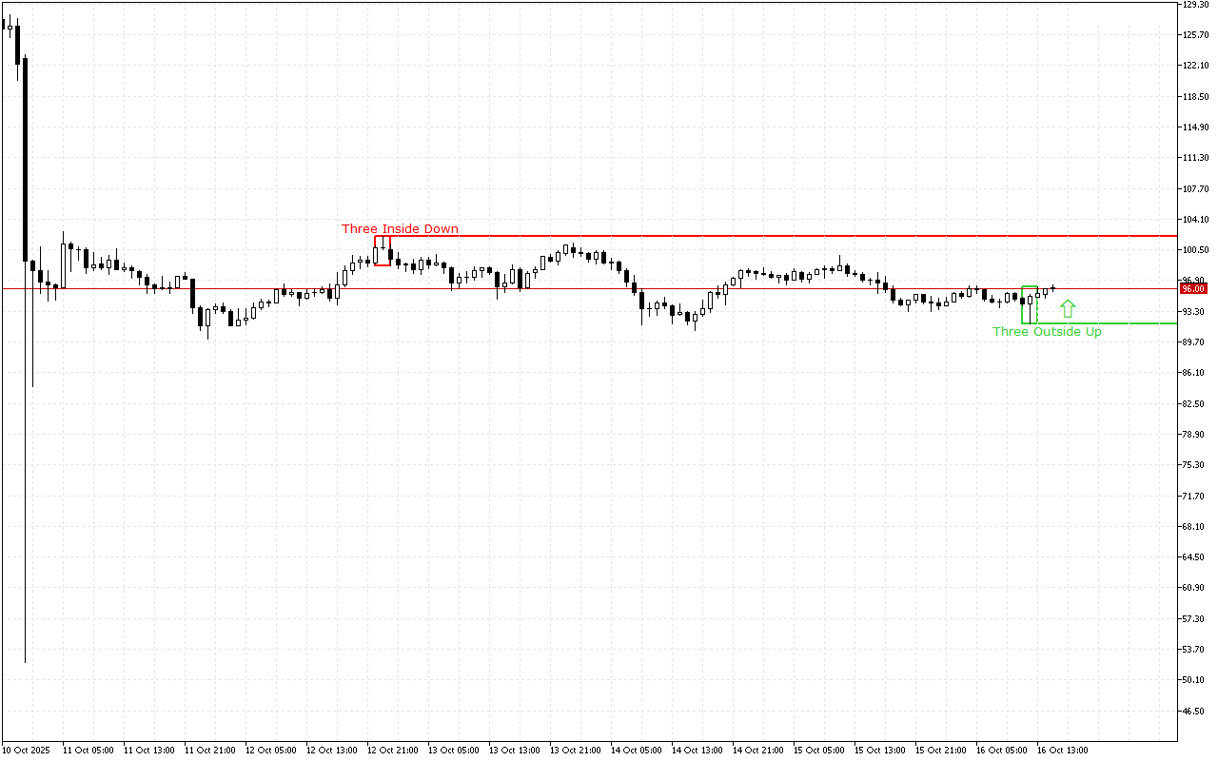Click the 14 Oct 05:00 time label
Screen dimensions: 1218x761
(x=636, y=750)
